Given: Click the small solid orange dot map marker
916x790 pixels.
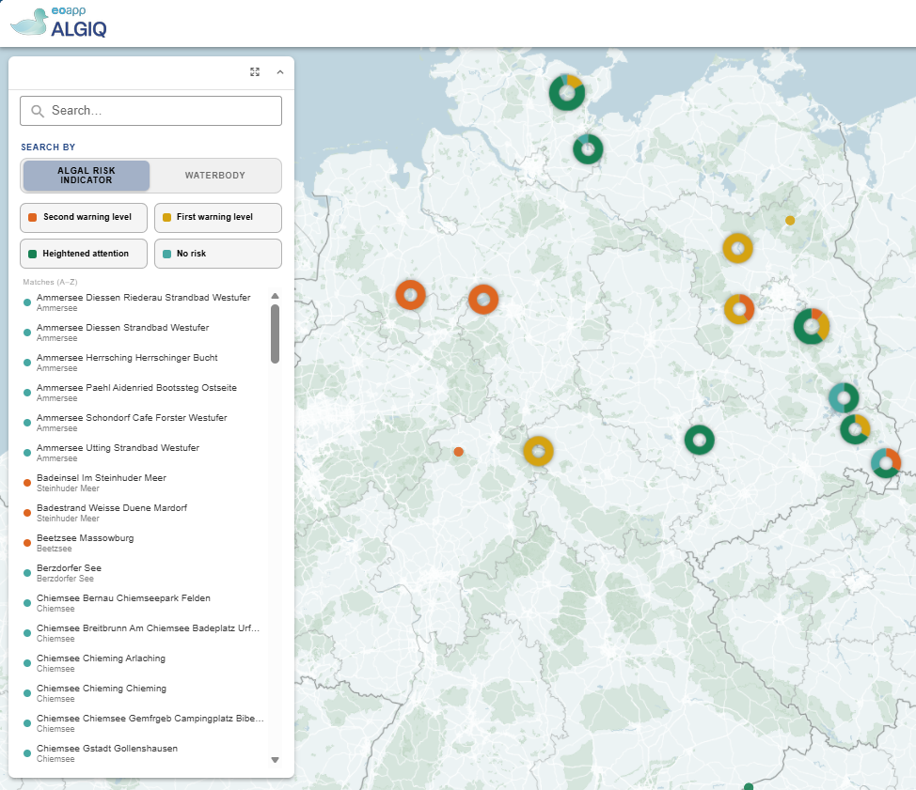Looking at the screenshot, I should pos(459,452).
